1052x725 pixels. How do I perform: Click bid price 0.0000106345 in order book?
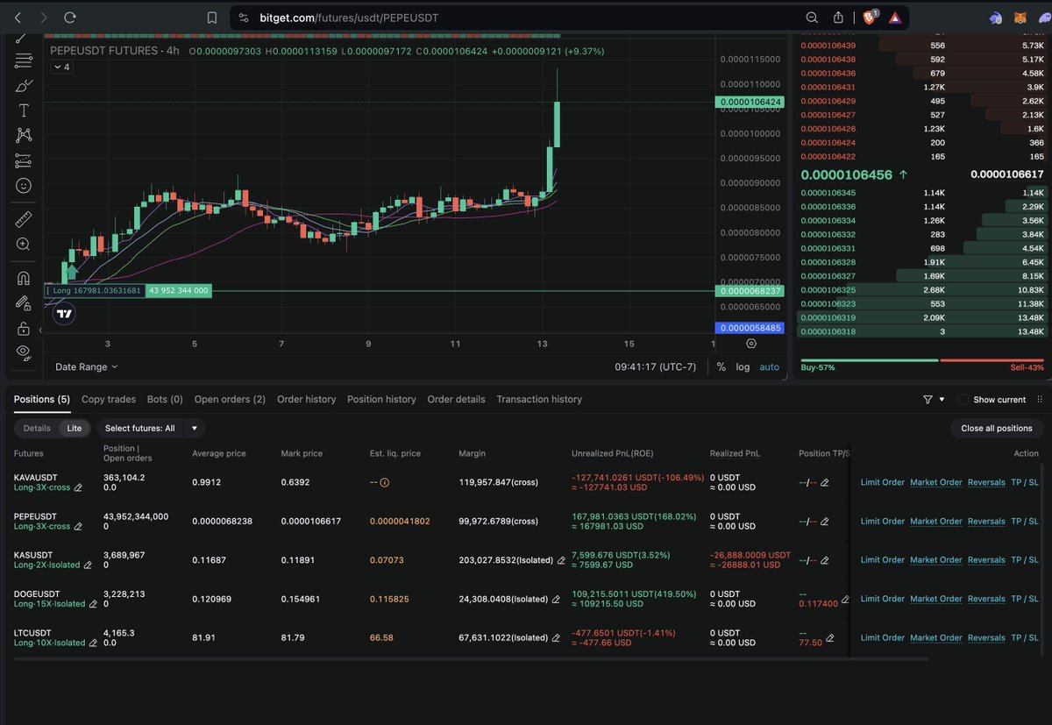829,192
